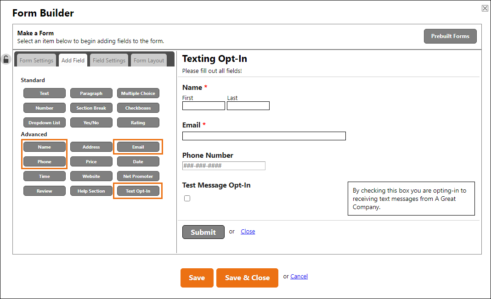Add a Price field
491x299 pixels.
91,162
